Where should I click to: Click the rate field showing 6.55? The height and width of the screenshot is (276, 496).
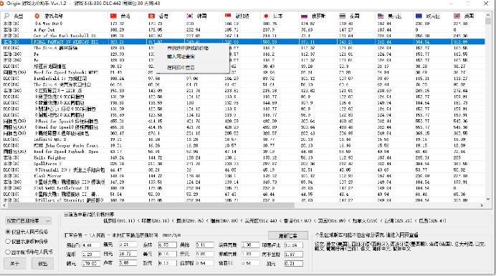(167, 245)
